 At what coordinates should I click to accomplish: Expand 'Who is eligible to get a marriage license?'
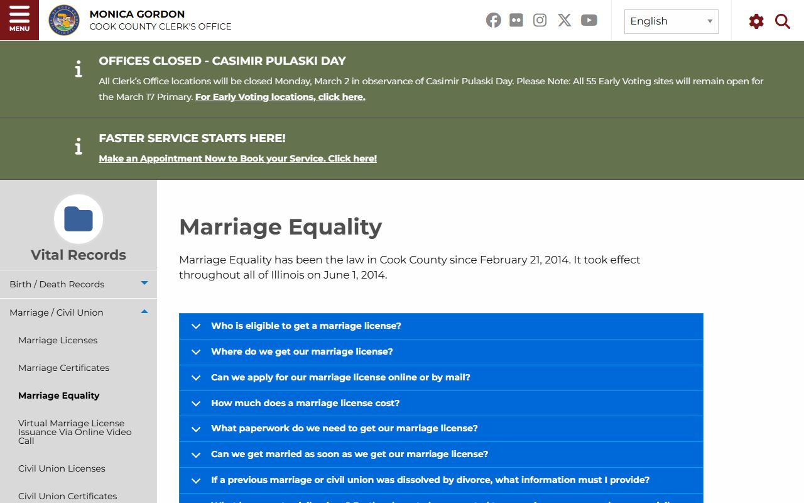coord(441,326)
